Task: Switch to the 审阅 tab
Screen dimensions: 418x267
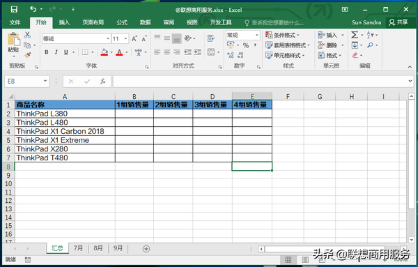Action: (169, 22)
